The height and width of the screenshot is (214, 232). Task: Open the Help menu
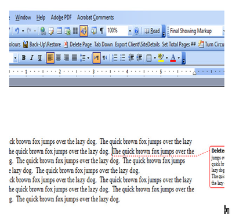[x=41, y=17]
